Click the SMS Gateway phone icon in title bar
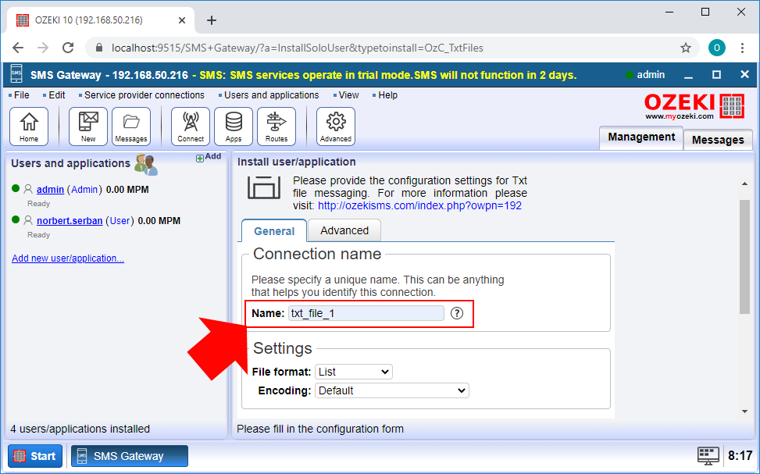Viewport: 760px width, 474px height. point(16,75)
